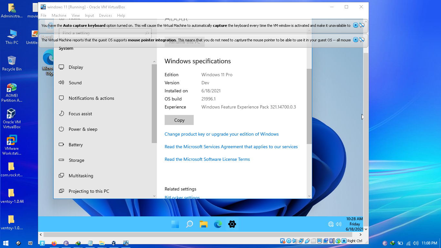The image size is (441, 248).
Task: Click the VirtualBox USB devices status icon
Action: click(x=307, y=241)
